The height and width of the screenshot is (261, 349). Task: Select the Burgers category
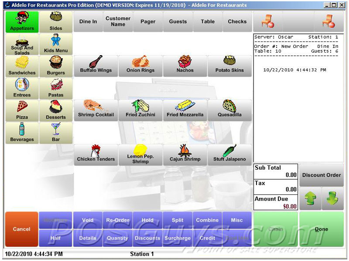click(x=56, y=67)
